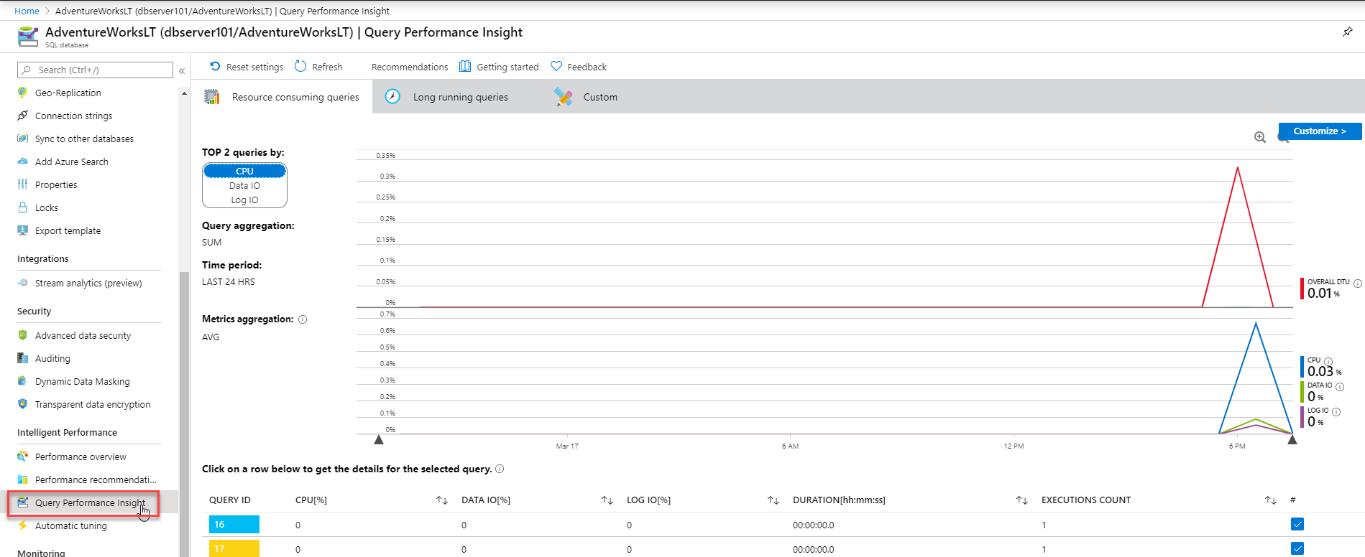Click the Performance overview icon
The image size is (1365, 557).
[x=23, y=457]
